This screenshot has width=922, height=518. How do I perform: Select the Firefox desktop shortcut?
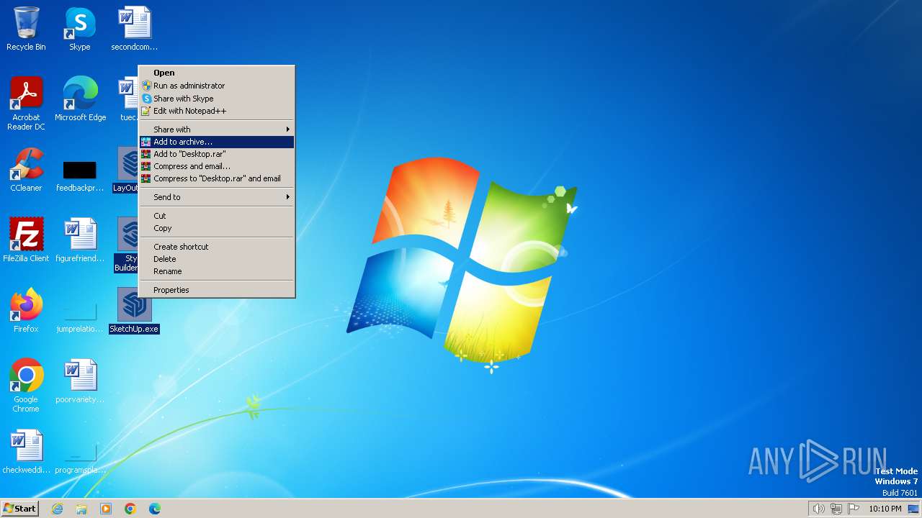coord(26,311)
